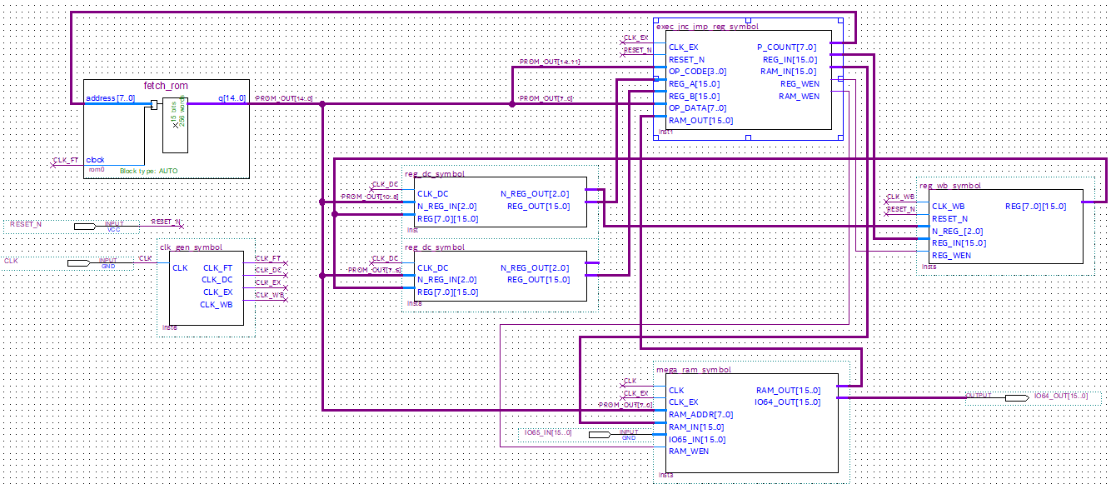Select the clk_gen_symbol block

point(207,288)
